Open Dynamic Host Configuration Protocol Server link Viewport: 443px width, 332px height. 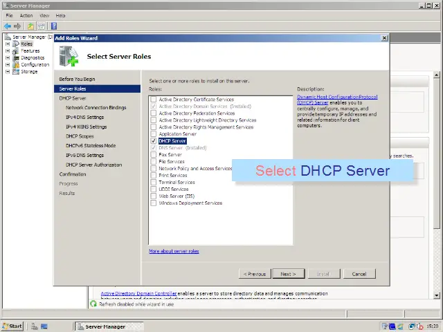tap(337, 100)
